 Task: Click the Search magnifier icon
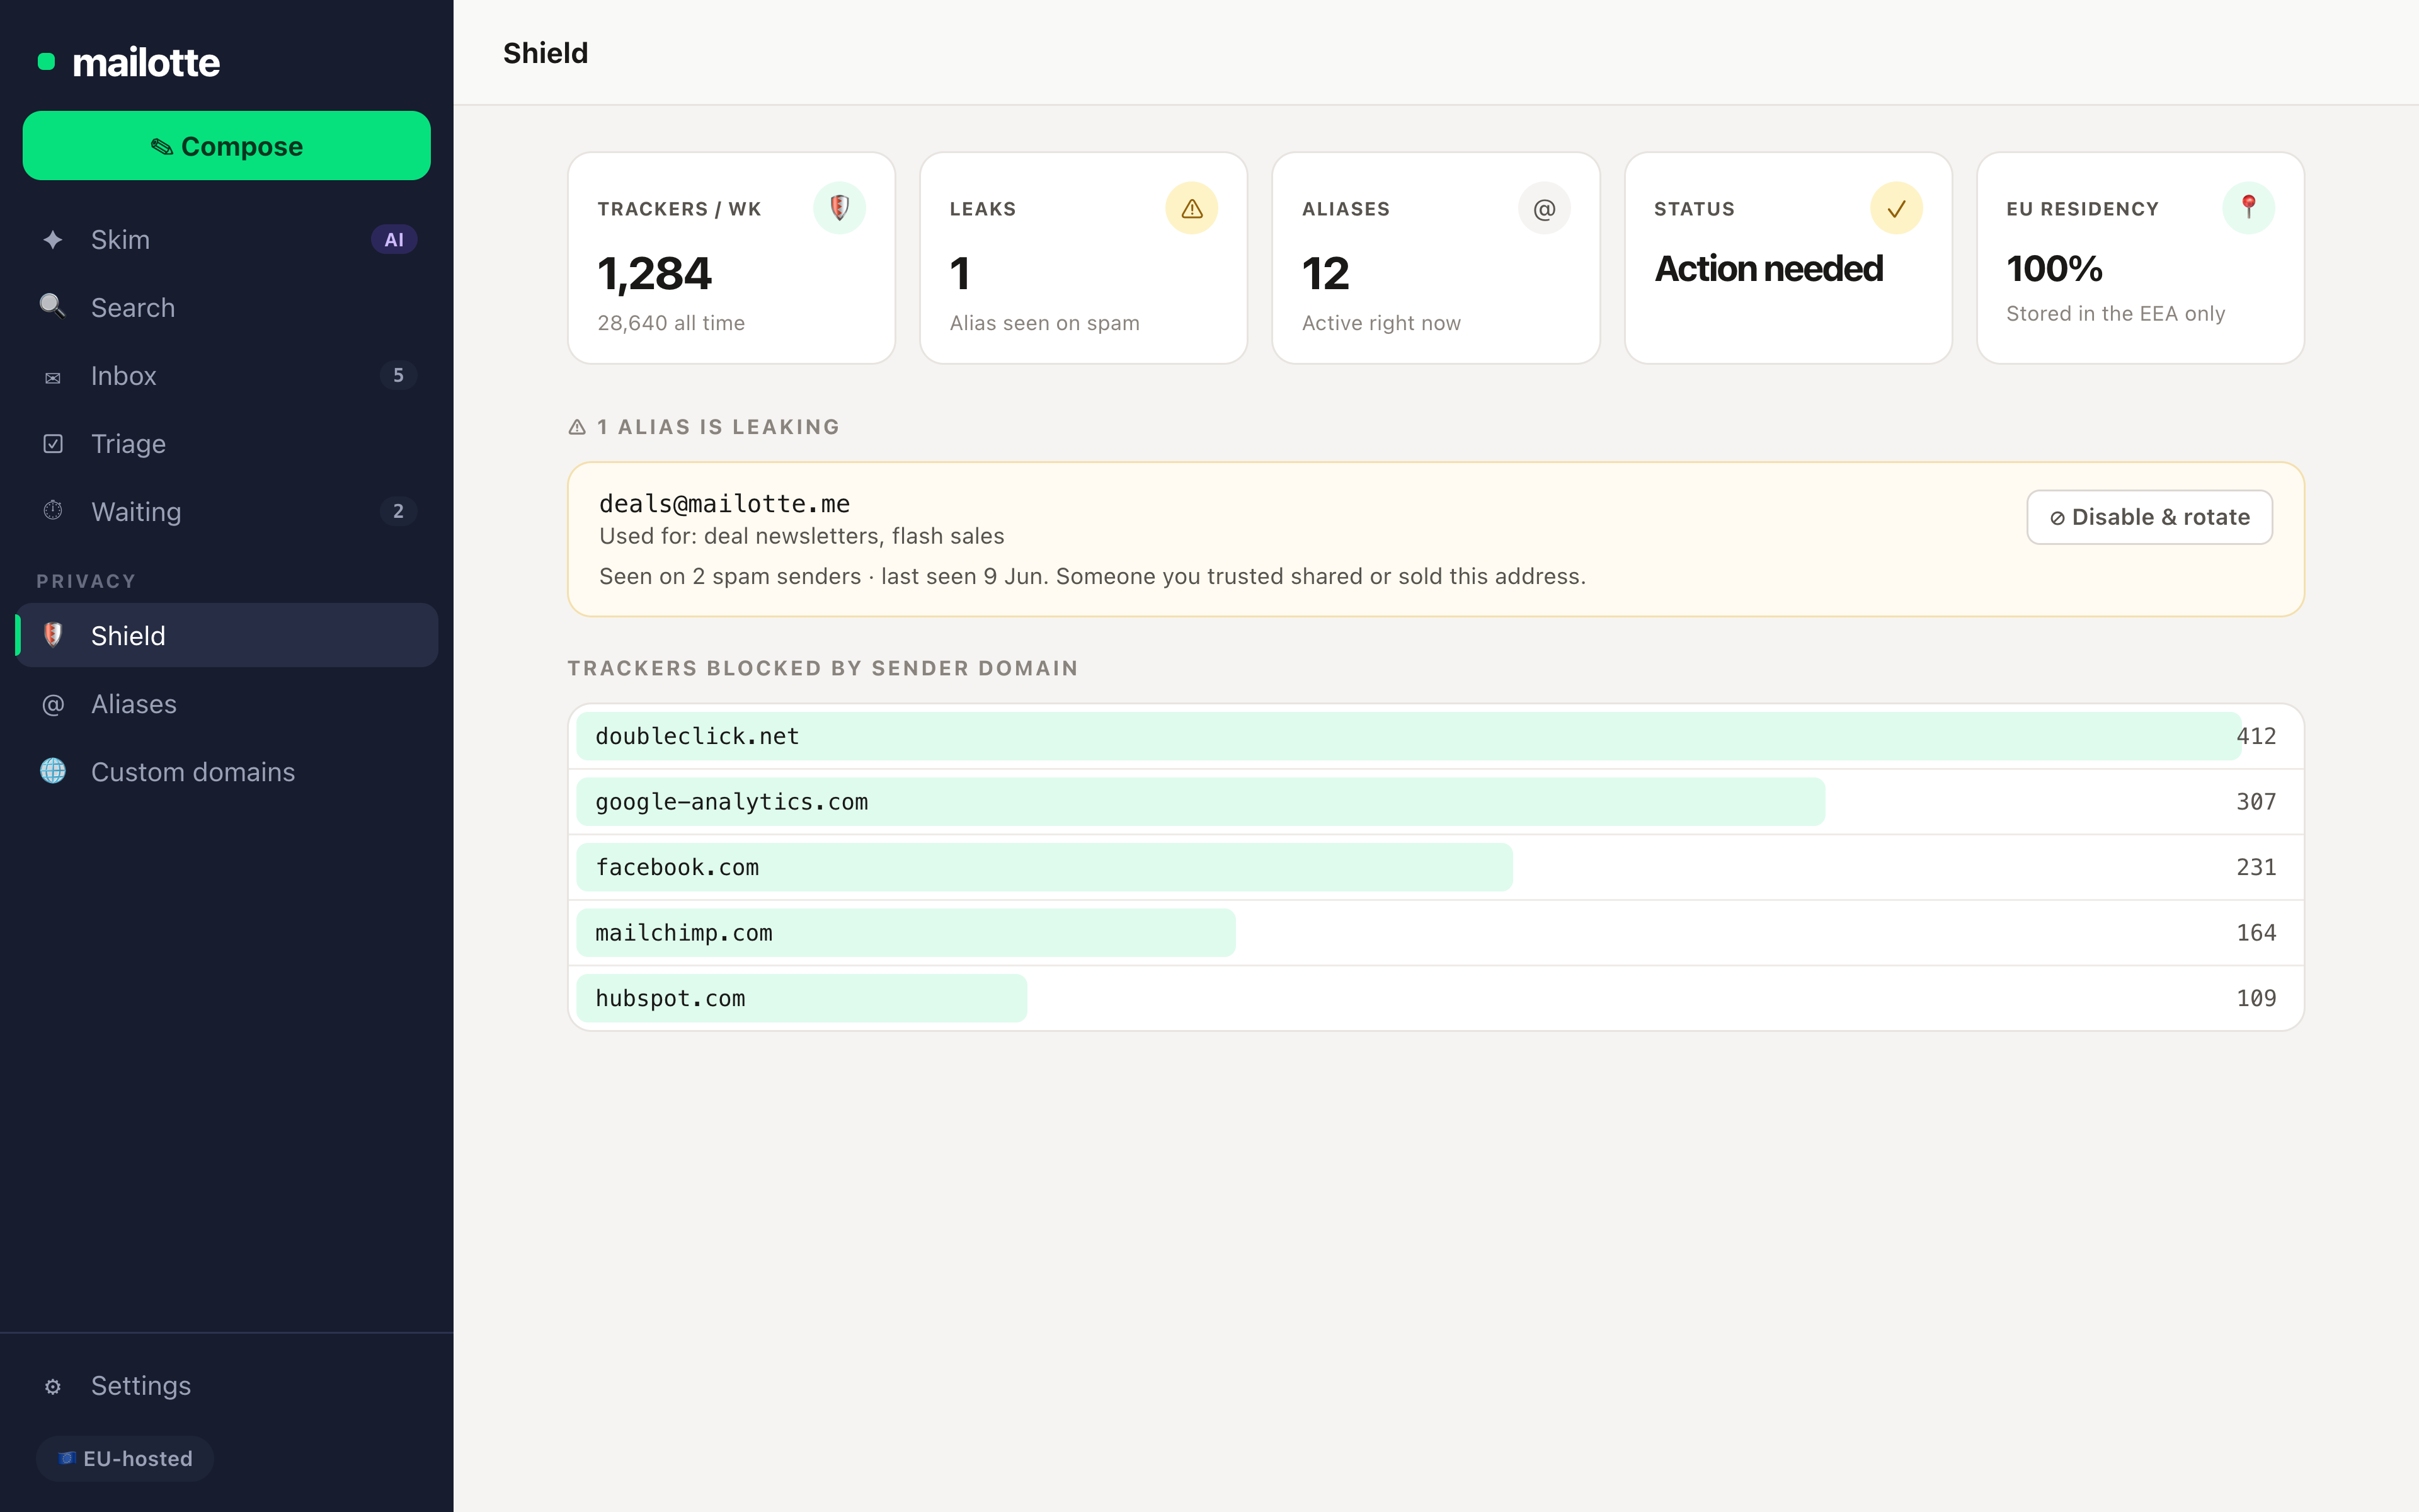point(53,306)
